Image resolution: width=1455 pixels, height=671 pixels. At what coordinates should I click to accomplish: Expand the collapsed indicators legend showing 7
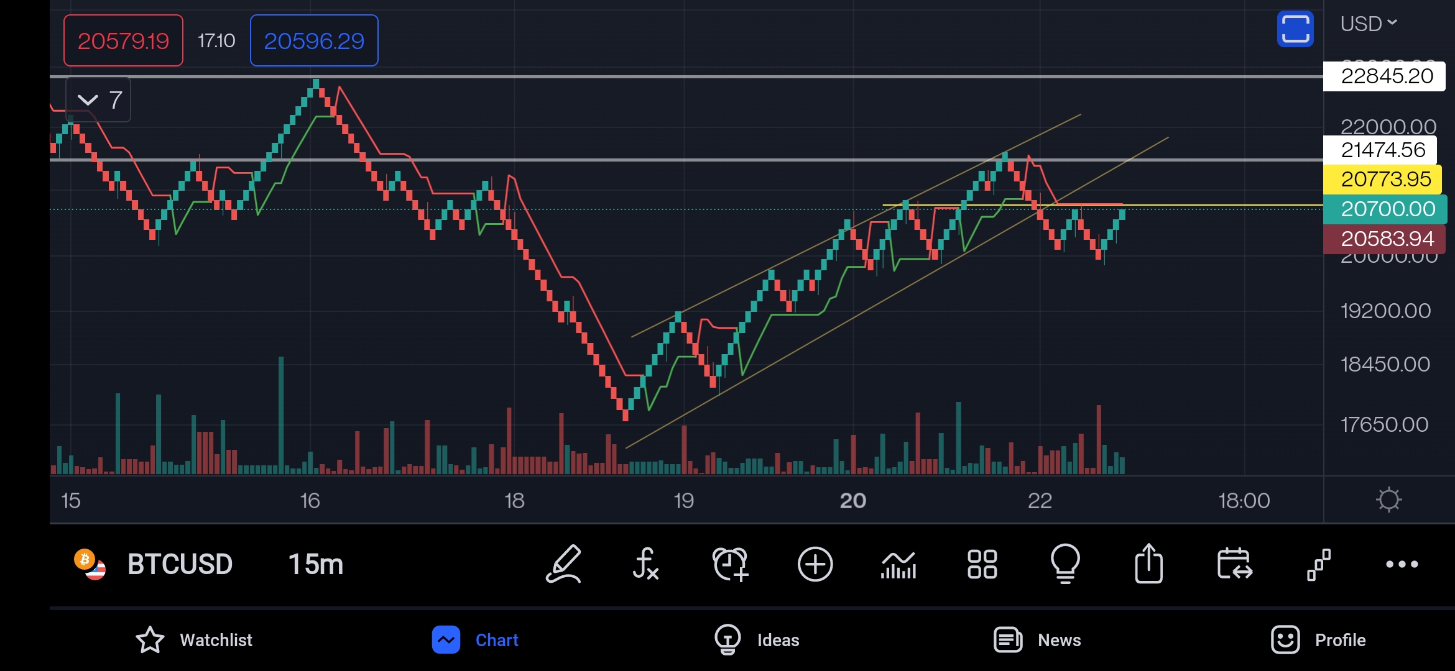(98, 100)
